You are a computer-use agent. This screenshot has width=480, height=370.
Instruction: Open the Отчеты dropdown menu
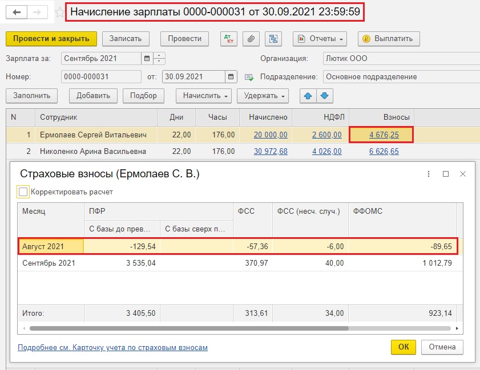coord(320,39)
